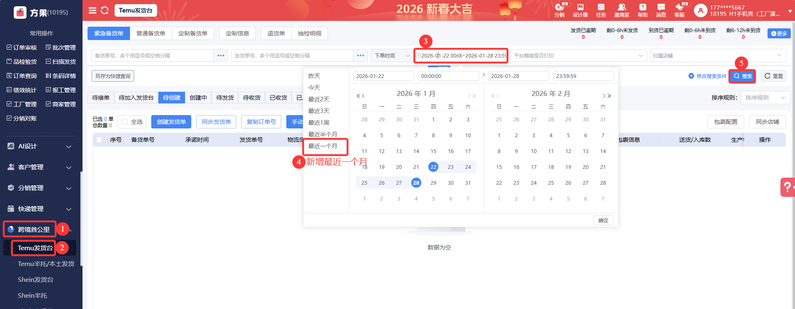Click the 更多 button beside the overdue counters

click(x=779, y=33)
